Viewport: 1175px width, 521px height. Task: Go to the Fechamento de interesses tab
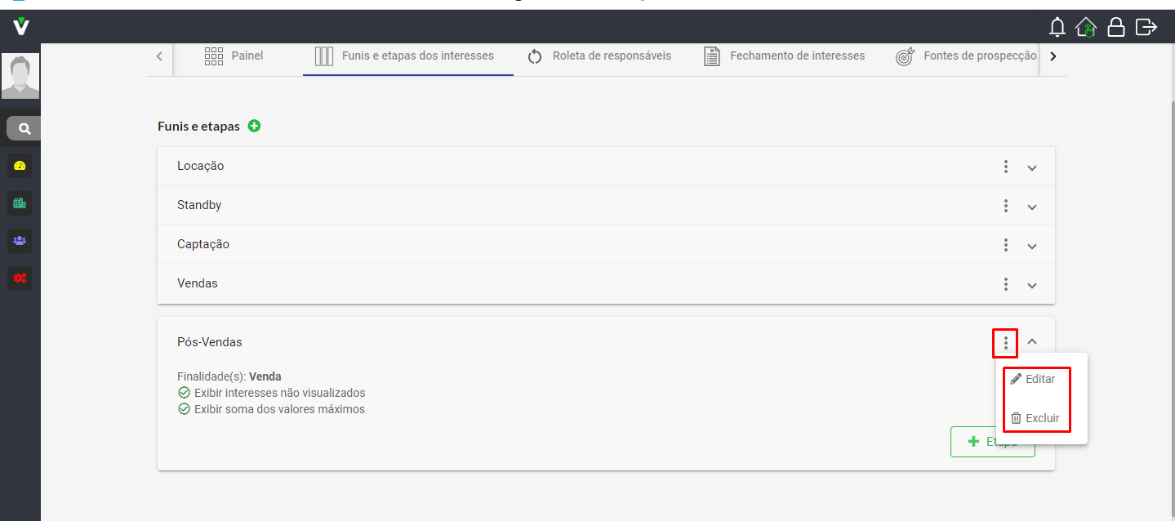point(785,56)
